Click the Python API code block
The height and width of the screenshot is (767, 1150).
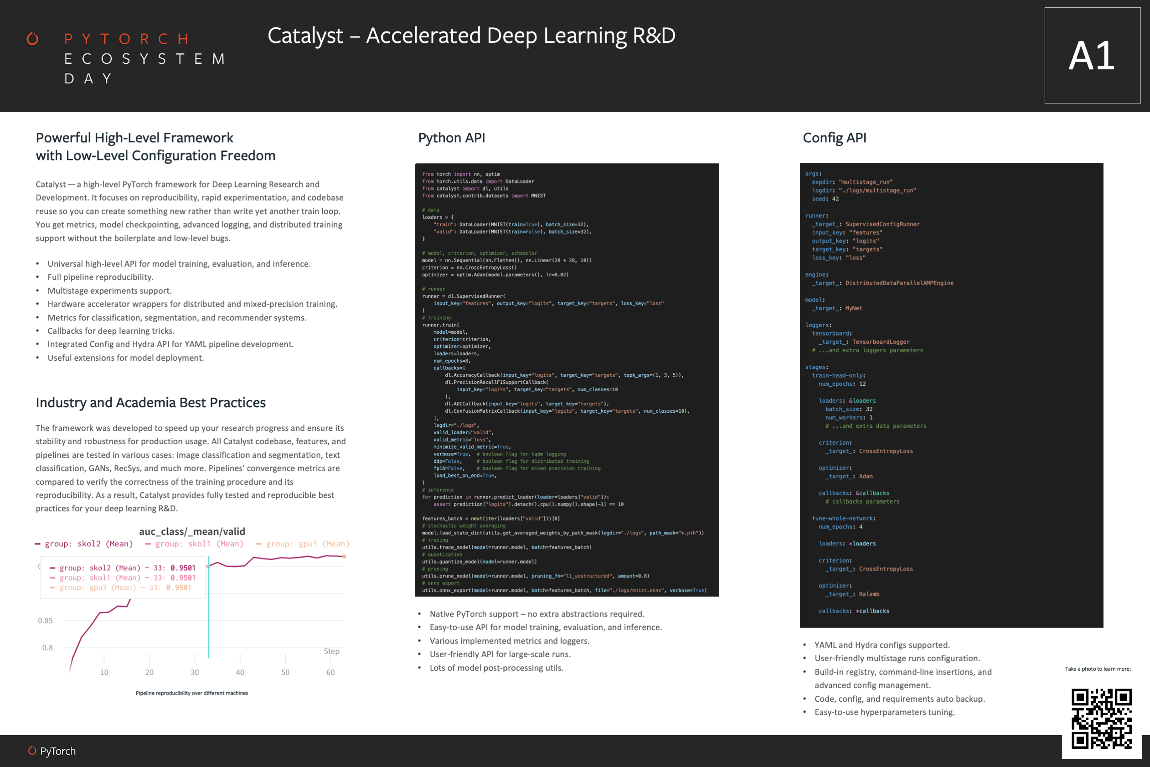(567, 379)
